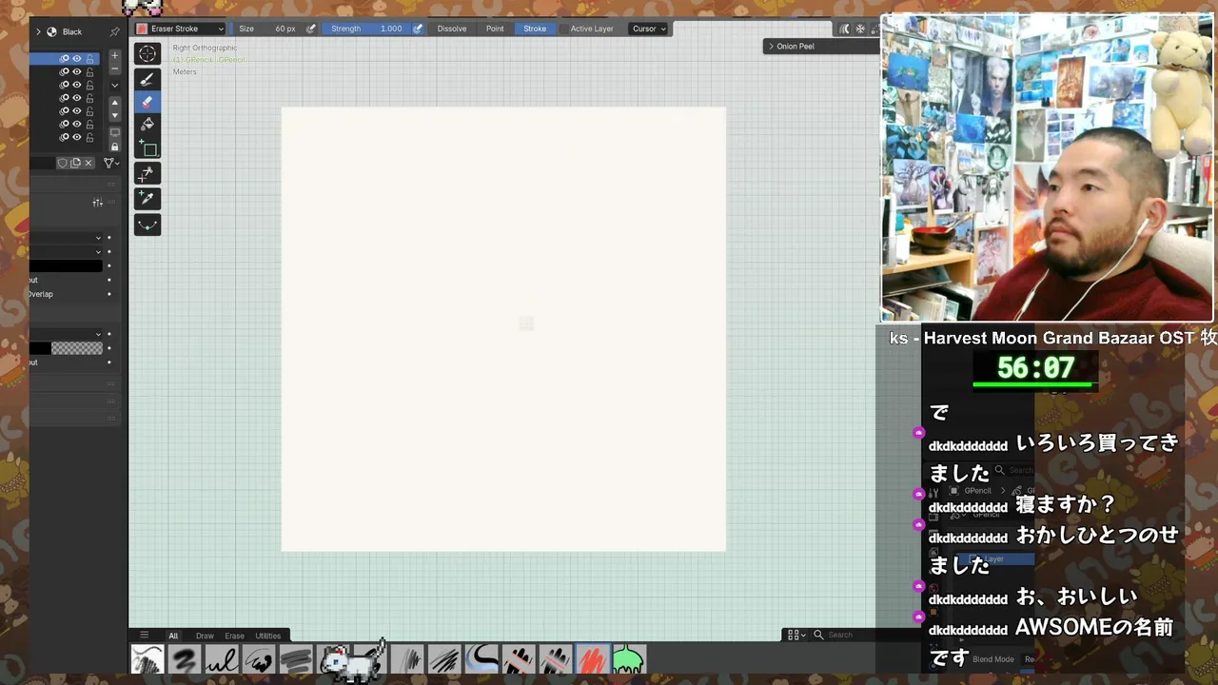Select Point eraser mode
This screenshot has width=1218, height=685.
click(495, 29)
